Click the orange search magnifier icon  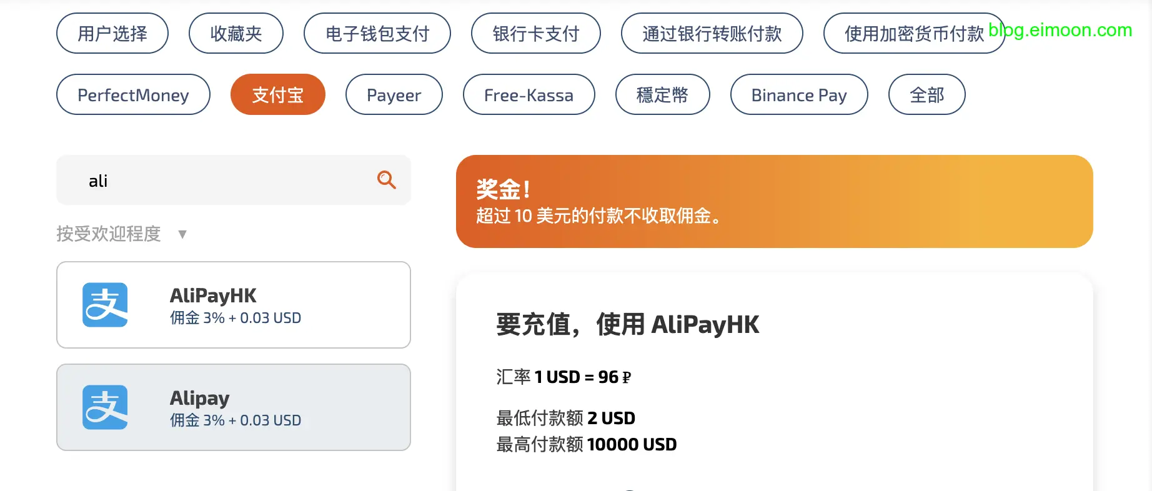(387, 180)
